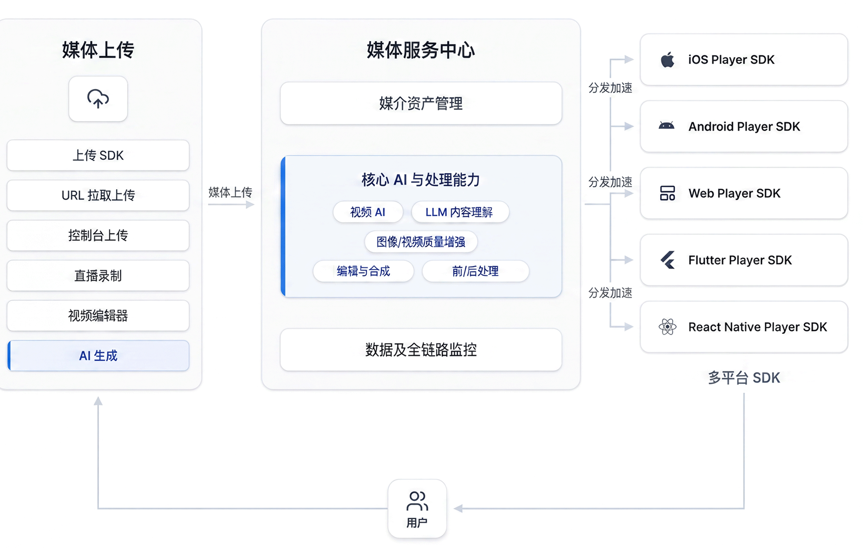Open the 控制台上传 item
This screenshot has height=548, width=863.
98,235
